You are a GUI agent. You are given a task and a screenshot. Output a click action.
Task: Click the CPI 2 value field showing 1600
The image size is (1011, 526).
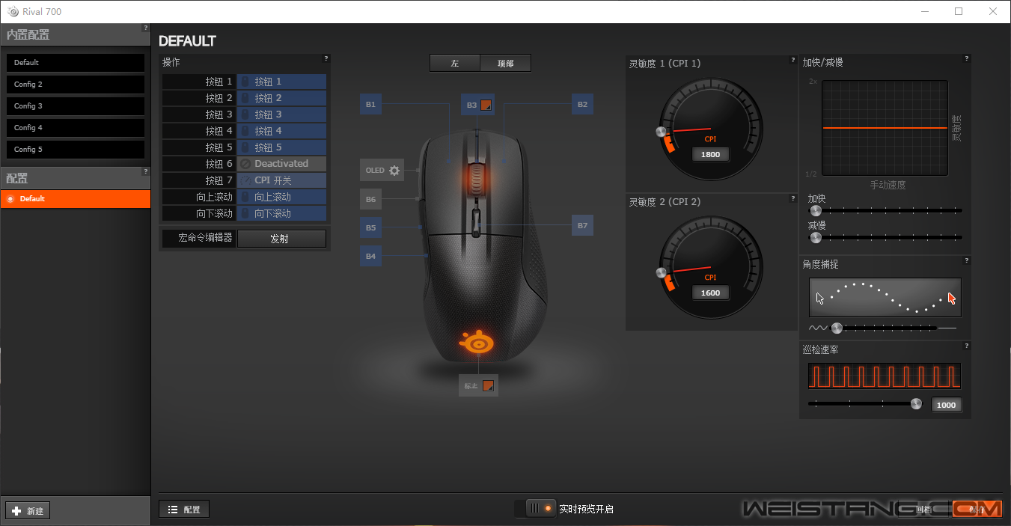point(710,293)
